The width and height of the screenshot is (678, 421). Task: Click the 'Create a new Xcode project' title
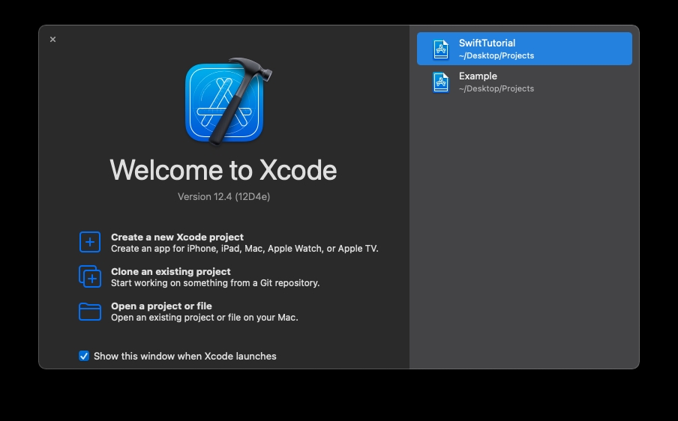(x=177, y=237)
